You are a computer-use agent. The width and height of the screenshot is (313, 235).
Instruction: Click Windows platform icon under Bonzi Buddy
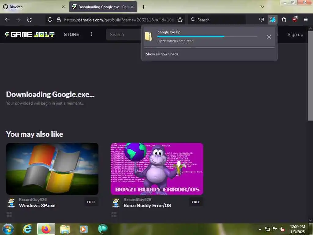(114, 214)
